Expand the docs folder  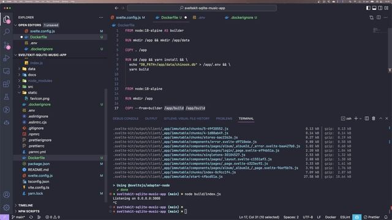coord(32,75)
